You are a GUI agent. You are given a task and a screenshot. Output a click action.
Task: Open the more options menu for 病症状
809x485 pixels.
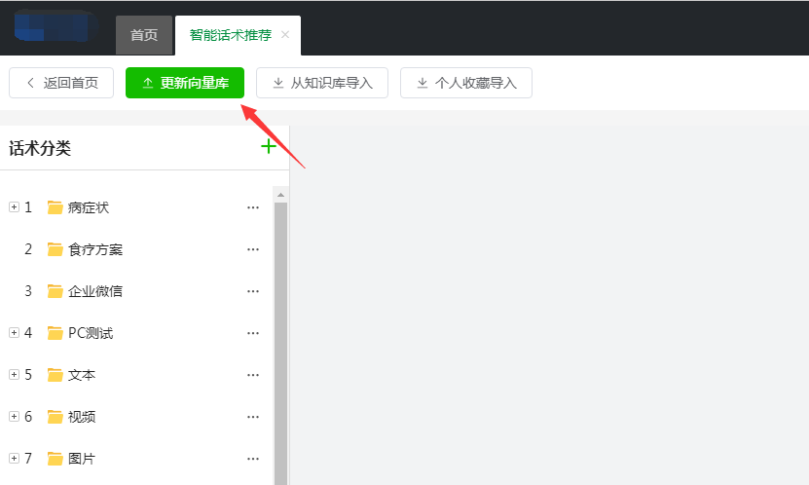coord(253,207)
